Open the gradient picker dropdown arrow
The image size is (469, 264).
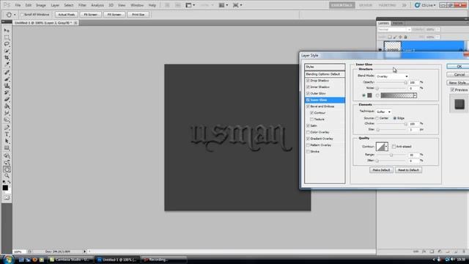coord(415,95)
